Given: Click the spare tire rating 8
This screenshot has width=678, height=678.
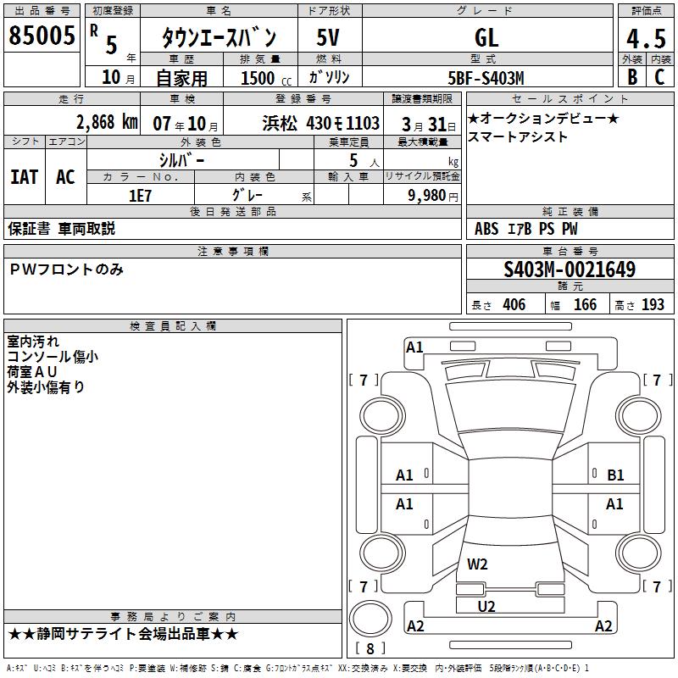Looking at the screenshot, I should pyautogui.click(x=370, y=648).
